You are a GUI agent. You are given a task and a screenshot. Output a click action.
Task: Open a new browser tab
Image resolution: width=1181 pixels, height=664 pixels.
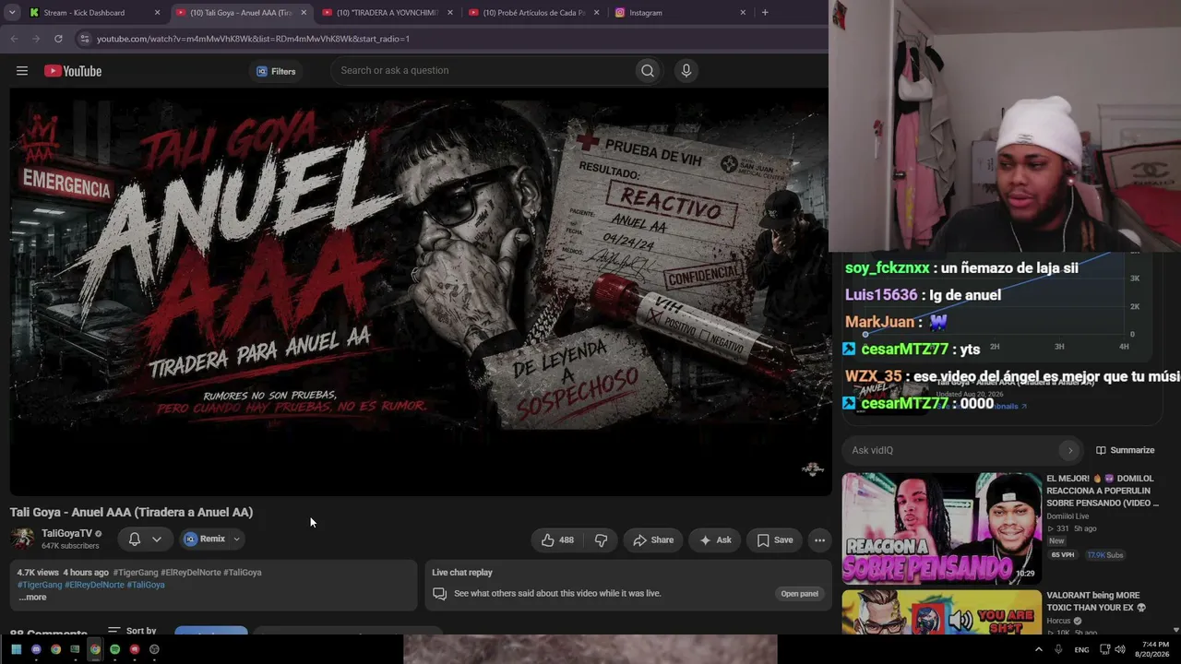[765, 13]
